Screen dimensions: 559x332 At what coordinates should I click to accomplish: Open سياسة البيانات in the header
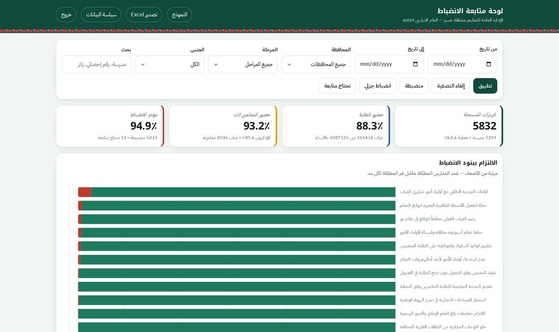click(101, 15)
